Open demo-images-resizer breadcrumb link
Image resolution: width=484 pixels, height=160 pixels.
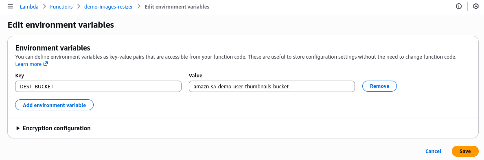pos(108,7)
